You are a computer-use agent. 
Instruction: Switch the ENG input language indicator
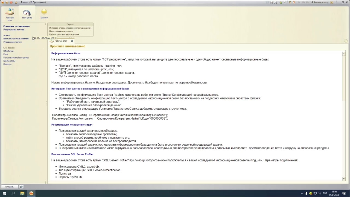pos(325,193)
